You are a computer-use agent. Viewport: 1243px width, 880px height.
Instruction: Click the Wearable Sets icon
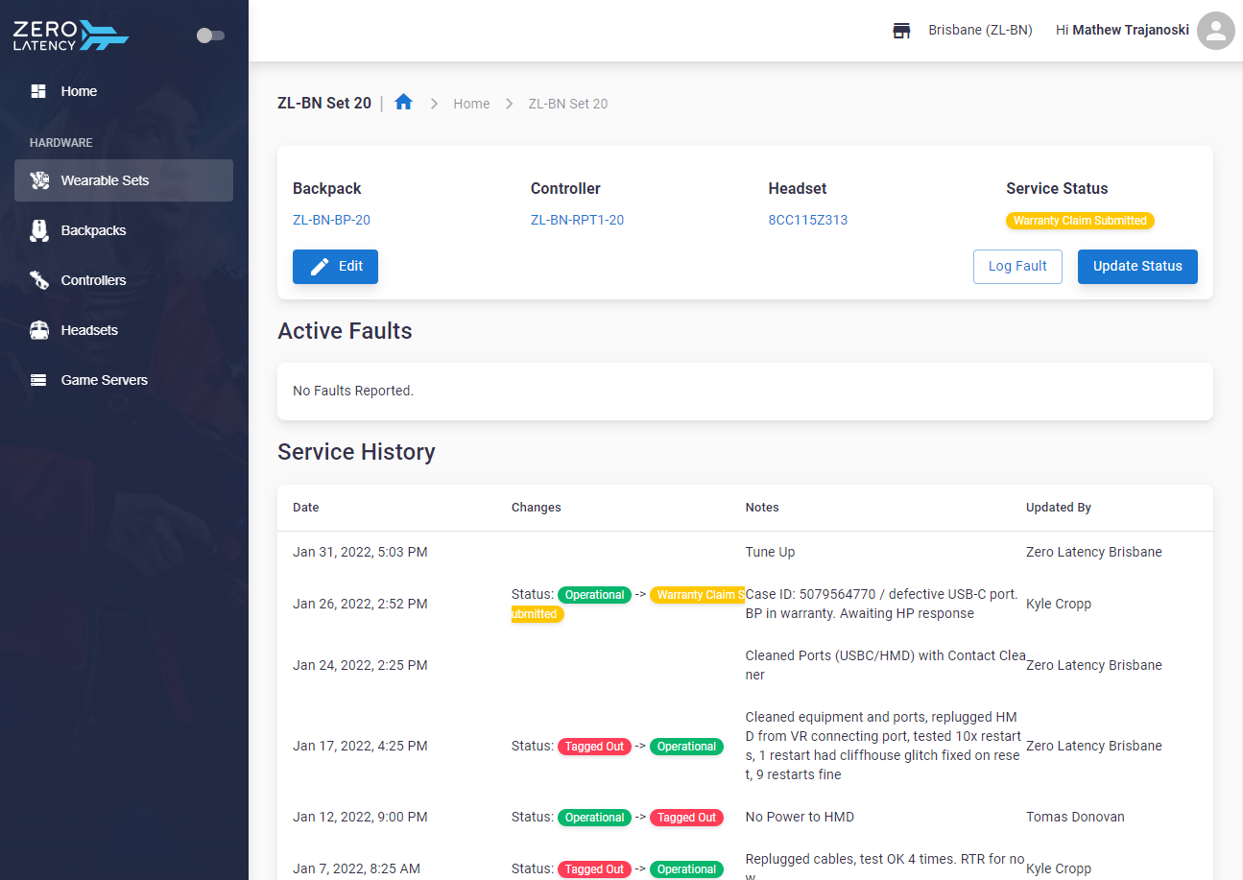[38, 180]
